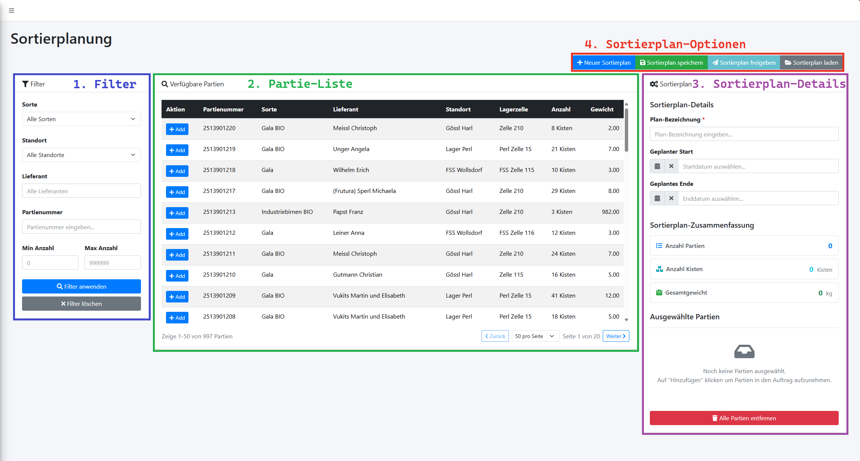The height and width of the screenshot is (461, 860).
Task: Clear the Geplanter Start date with X
Action: [671, 166]
